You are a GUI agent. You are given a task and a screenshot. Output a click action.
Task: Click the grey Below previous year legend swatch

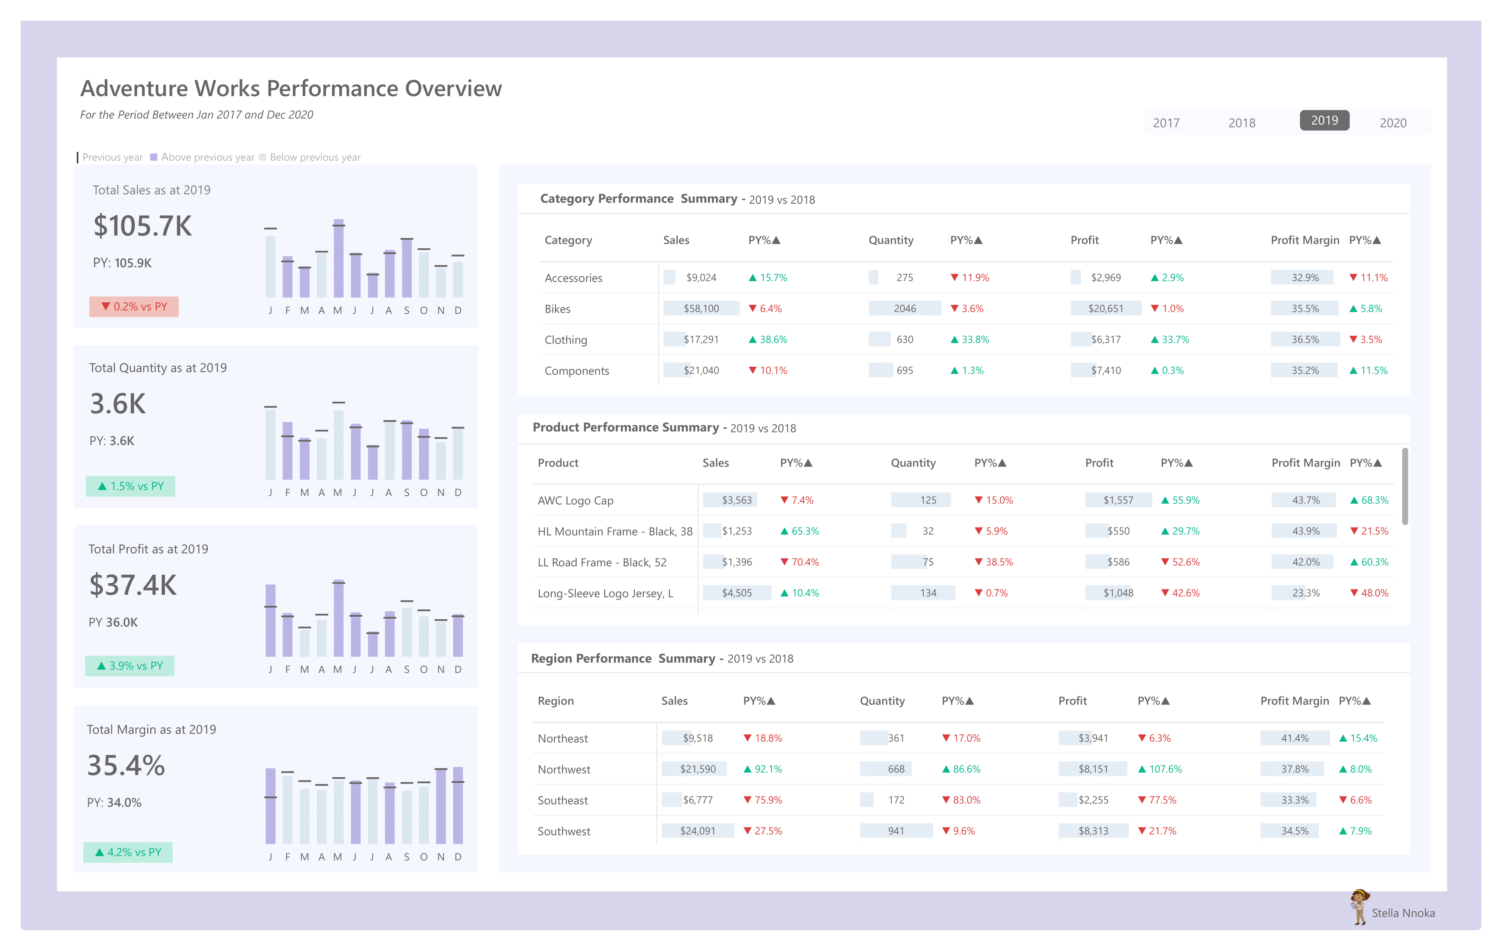click(x=263, y=157)
